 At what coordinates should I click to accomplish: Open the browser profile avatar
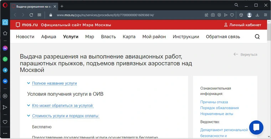(x=249, y=15)
